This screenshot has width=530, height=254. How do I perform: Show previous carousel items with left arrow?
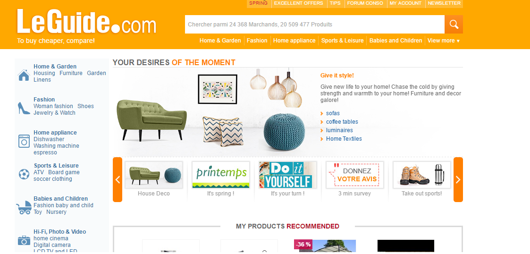click(118, 179)
